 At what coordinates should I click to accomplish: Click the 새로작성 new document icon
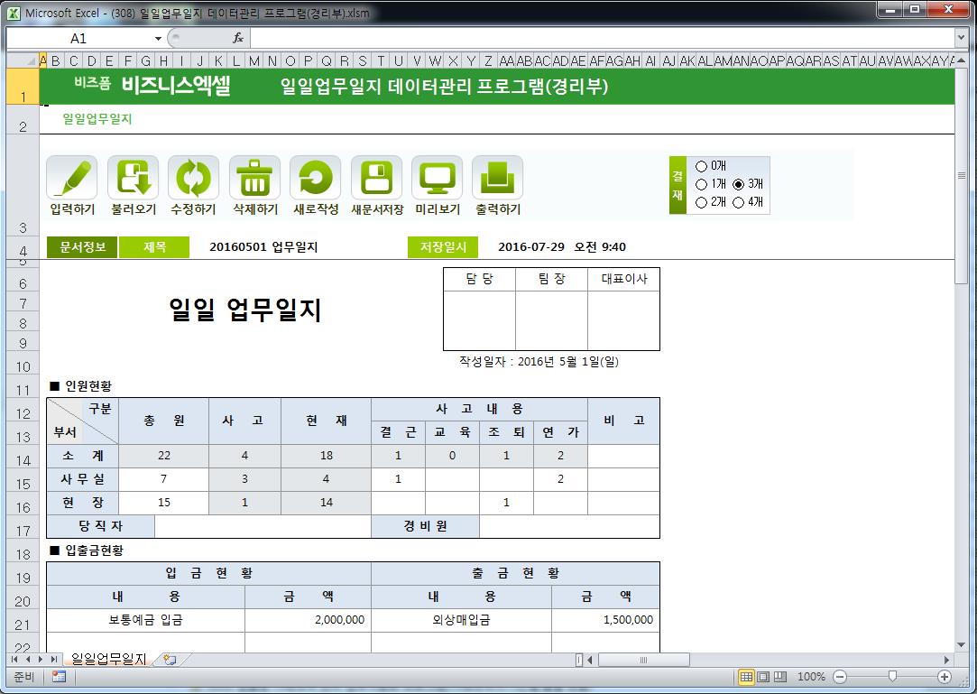(x=316, y=178)
